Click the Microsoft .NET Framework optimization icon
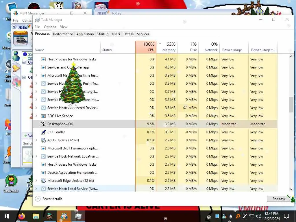 pos(43,148)
